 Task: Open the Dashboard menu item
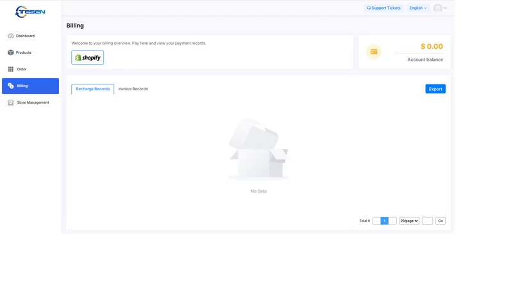(x=30, y=36)
